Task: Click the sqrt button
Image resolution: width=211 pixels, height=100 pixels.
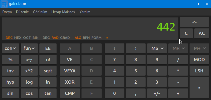Action: (48, 71)
